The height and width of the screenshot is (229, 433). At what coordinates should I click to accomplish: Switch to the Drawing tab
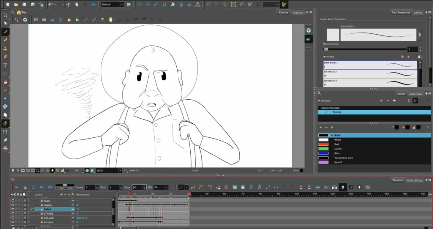coord(297,12)
